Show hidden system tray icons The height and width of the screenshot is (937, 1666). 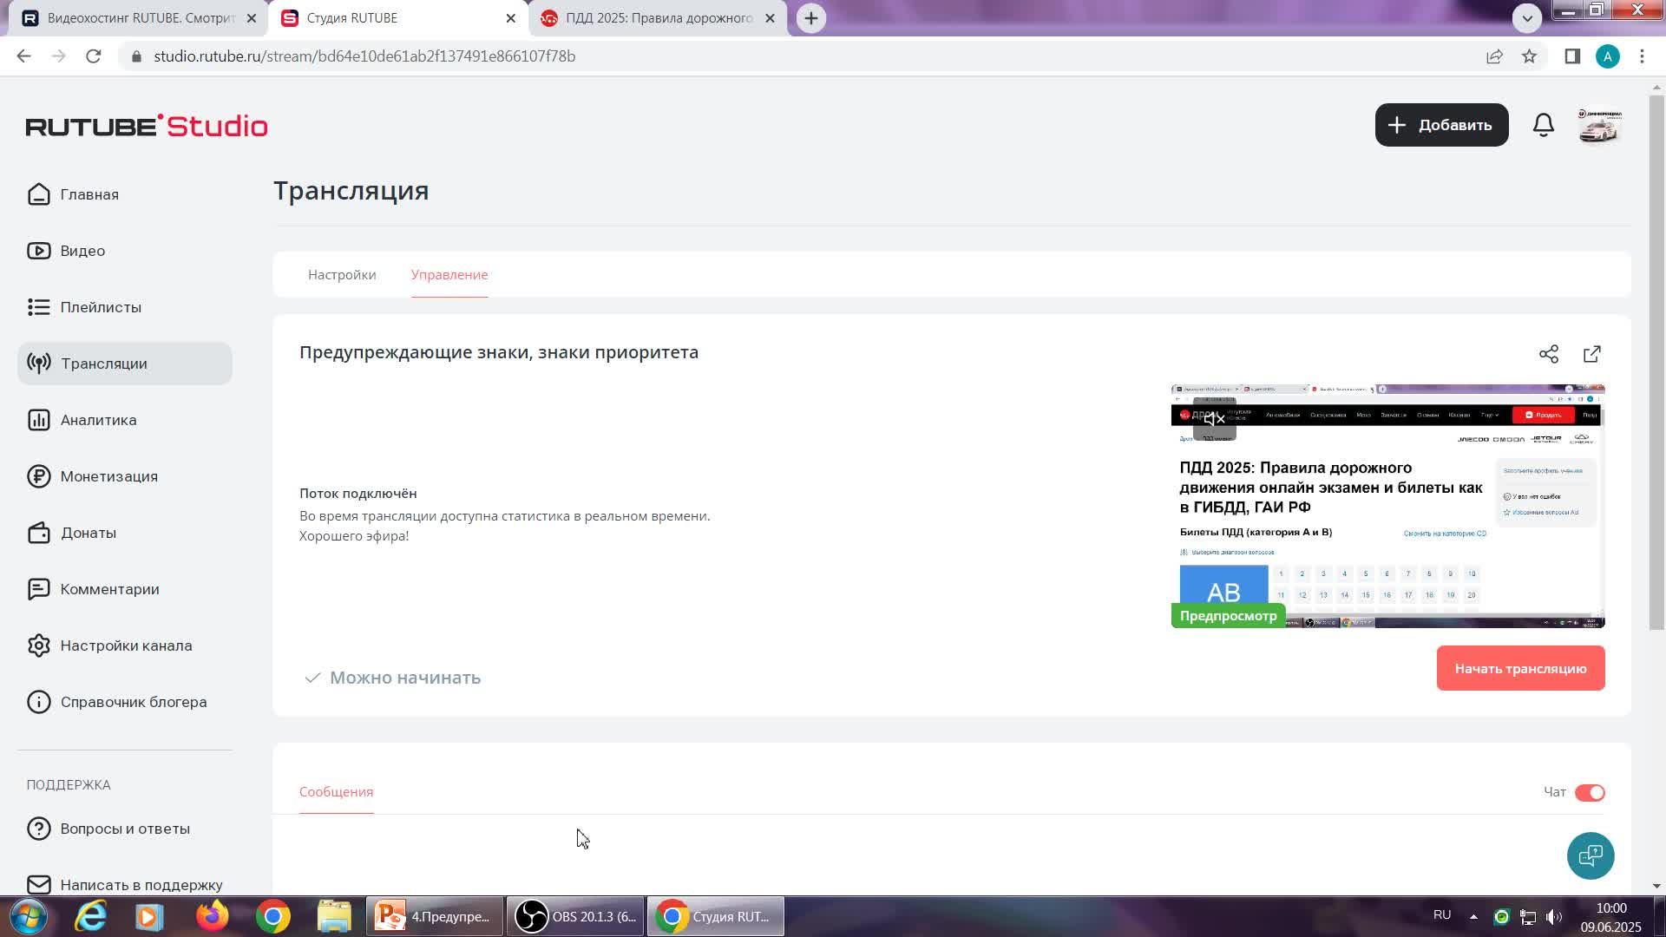[1473, 916]
